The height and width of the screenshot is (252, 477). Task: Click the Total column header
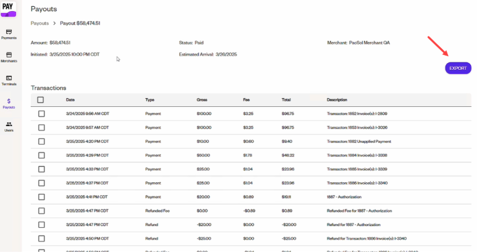point(286,99)
